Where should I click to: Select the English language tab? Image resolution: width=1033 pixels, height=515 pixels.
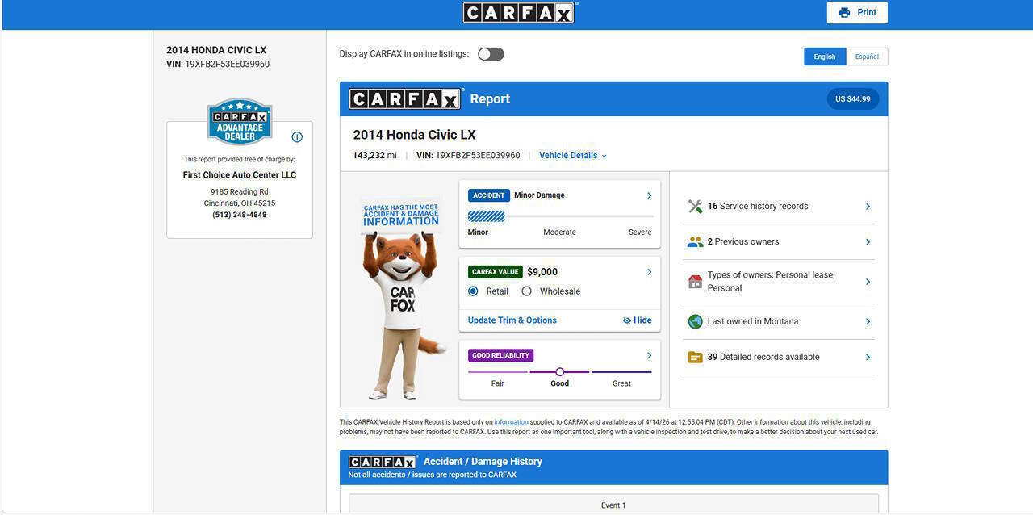click(x=825, y=57)
